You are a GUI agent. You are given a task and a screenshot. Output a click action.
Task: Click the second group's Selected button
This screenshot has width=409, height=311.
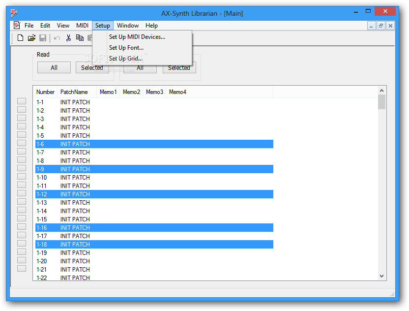point(179,67)
